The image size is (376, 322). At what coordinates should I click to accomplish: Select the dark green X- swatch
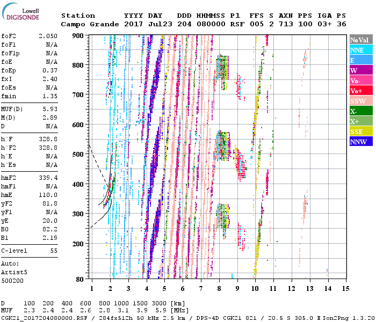(x=360, y=112)
